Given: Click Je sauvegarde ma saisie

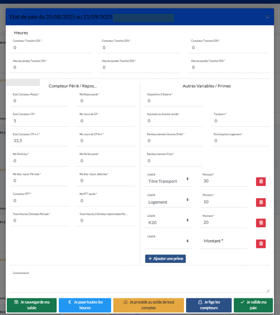Looking at the screenshot, I should [x=32, y=305].
